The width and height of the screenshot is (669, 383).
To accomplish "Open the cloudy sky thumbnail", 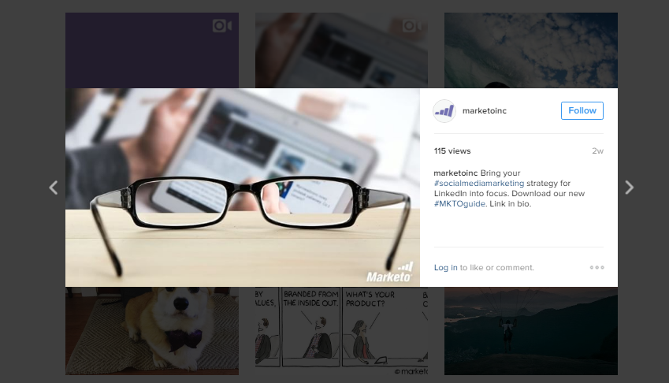I will coord(531,50).
